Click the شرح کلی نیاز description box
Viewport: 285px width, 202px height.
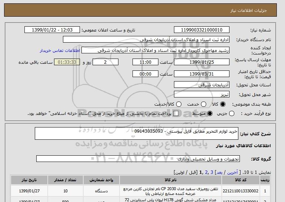pos(137,133)
